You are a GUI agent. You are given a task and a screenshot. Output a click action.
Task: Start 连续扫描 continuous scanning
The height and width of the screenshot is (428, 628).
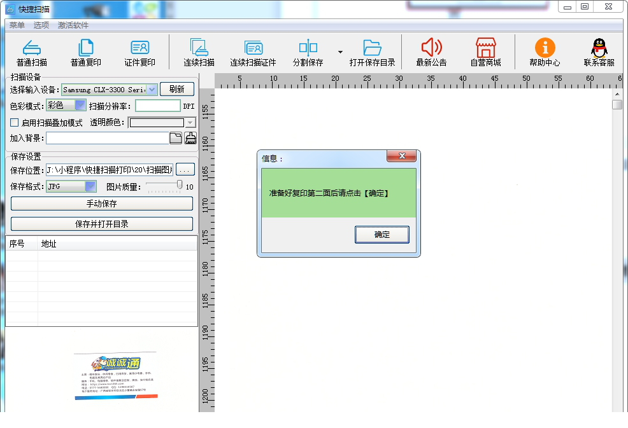pos(199,52)
